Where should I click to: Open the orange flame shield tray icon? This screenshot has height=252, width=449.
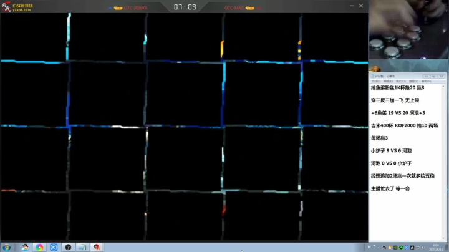tap(390, 248)
